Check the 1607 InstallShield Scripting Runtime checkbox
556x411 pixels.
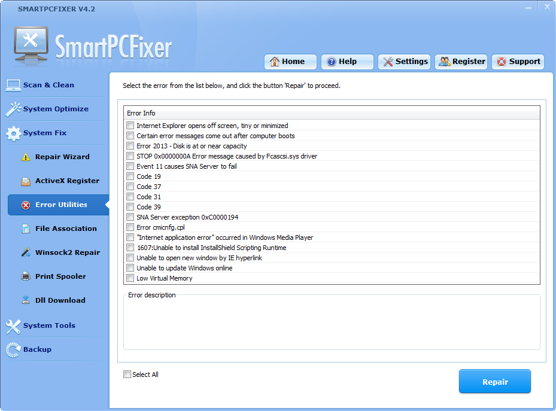coord(130,248)
